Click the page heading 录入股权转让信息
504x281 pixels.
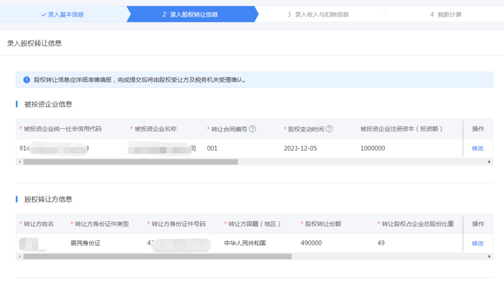tap(35, 43)
